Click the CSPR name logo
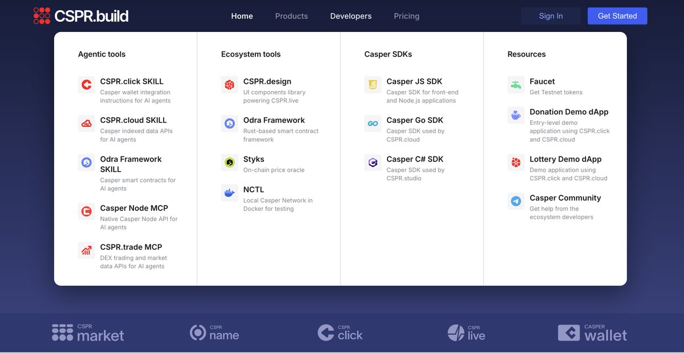Viewport: 684px width, 353px height. [214, 333]
